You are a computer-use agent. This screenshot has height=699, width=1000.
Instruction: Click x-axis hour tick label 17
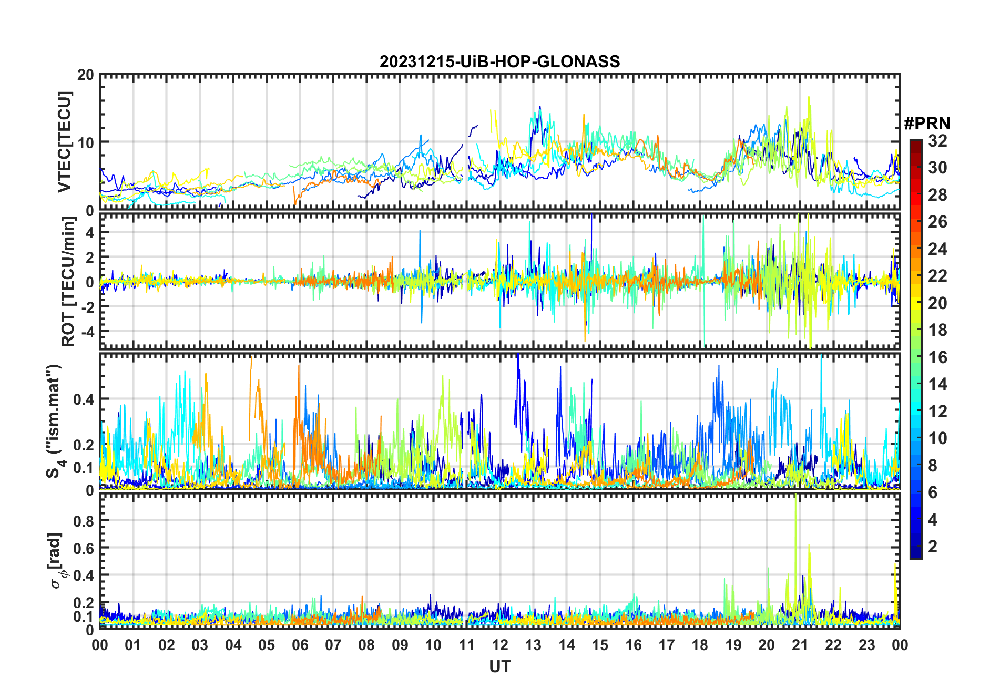[667, 645]
